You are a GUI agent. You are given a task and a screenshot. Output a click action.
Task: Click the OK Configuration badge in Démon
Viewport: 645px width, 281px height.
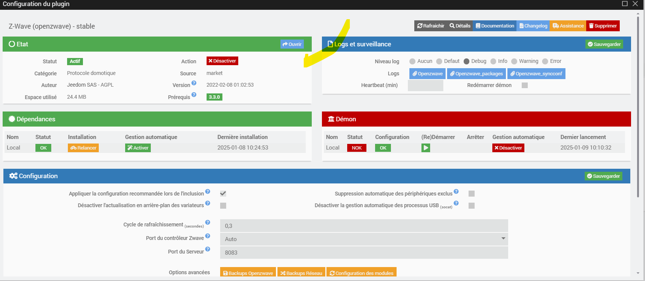tap(383, 148)
